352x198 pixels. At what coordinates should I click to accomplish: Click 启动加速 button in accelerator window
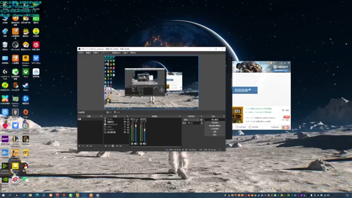pos(243,90)
